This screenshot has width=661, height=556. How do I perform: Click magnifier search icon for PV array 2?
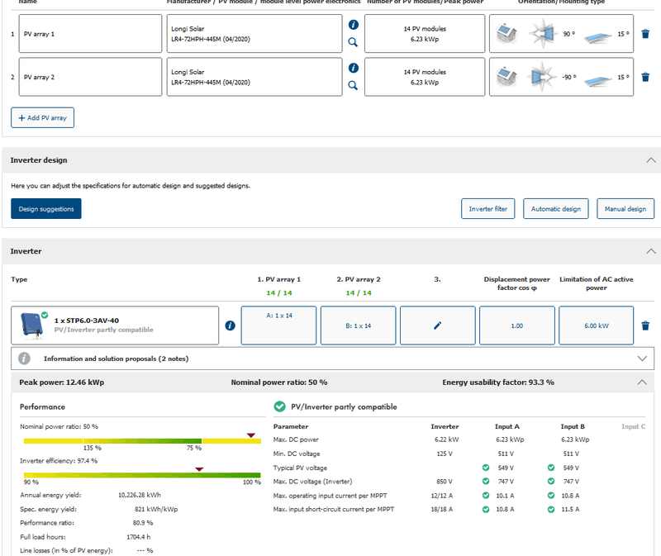(353, 85)
